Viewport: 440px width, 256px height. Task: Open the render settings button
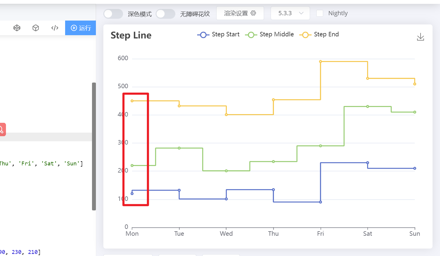[240, 13]
